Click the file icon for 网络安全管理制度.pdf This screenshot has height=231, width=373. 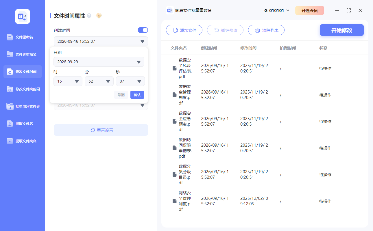tap(174, 201)
